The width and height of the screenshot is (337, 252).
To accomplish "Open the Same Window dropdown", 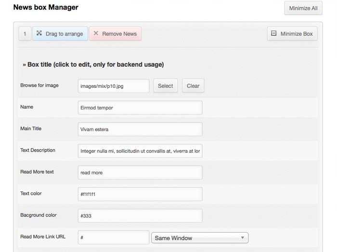I will [x=199, y=238].
